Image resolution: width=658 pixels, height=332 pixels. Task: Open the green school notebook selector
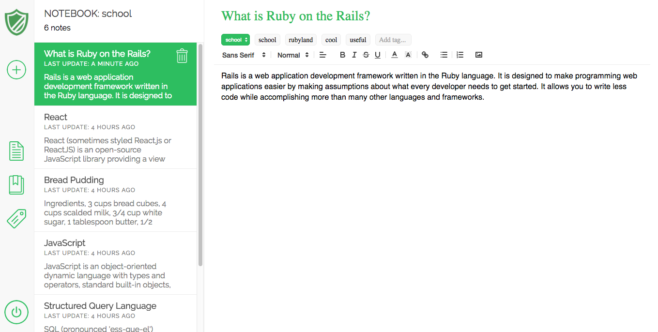[235, 40]
